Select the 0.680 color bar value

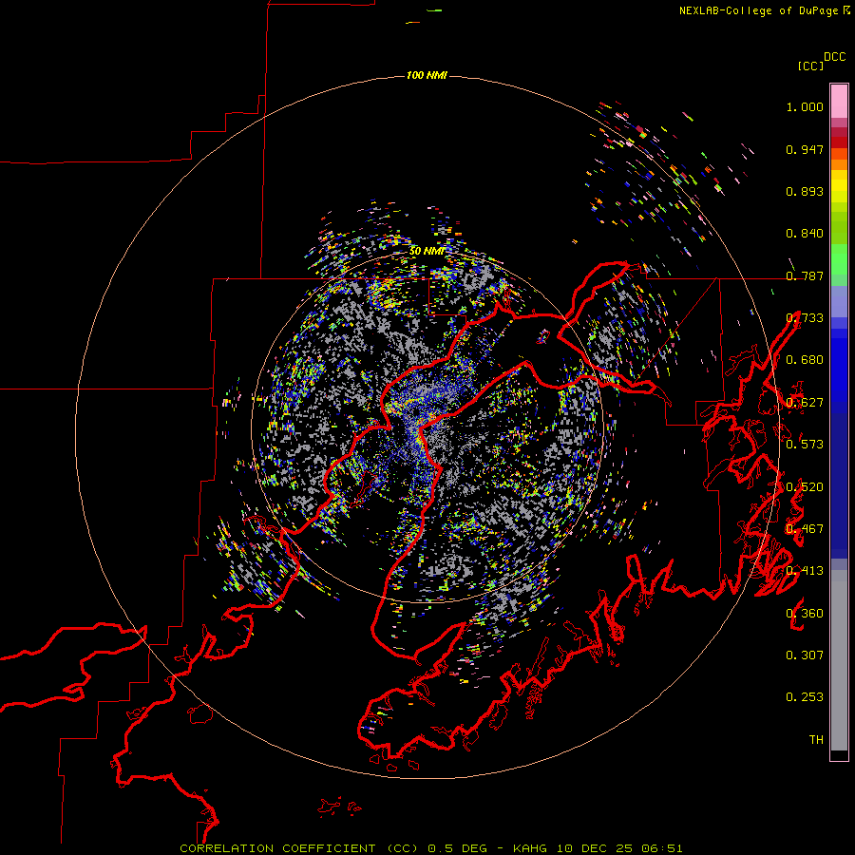[x=805, y=360]
